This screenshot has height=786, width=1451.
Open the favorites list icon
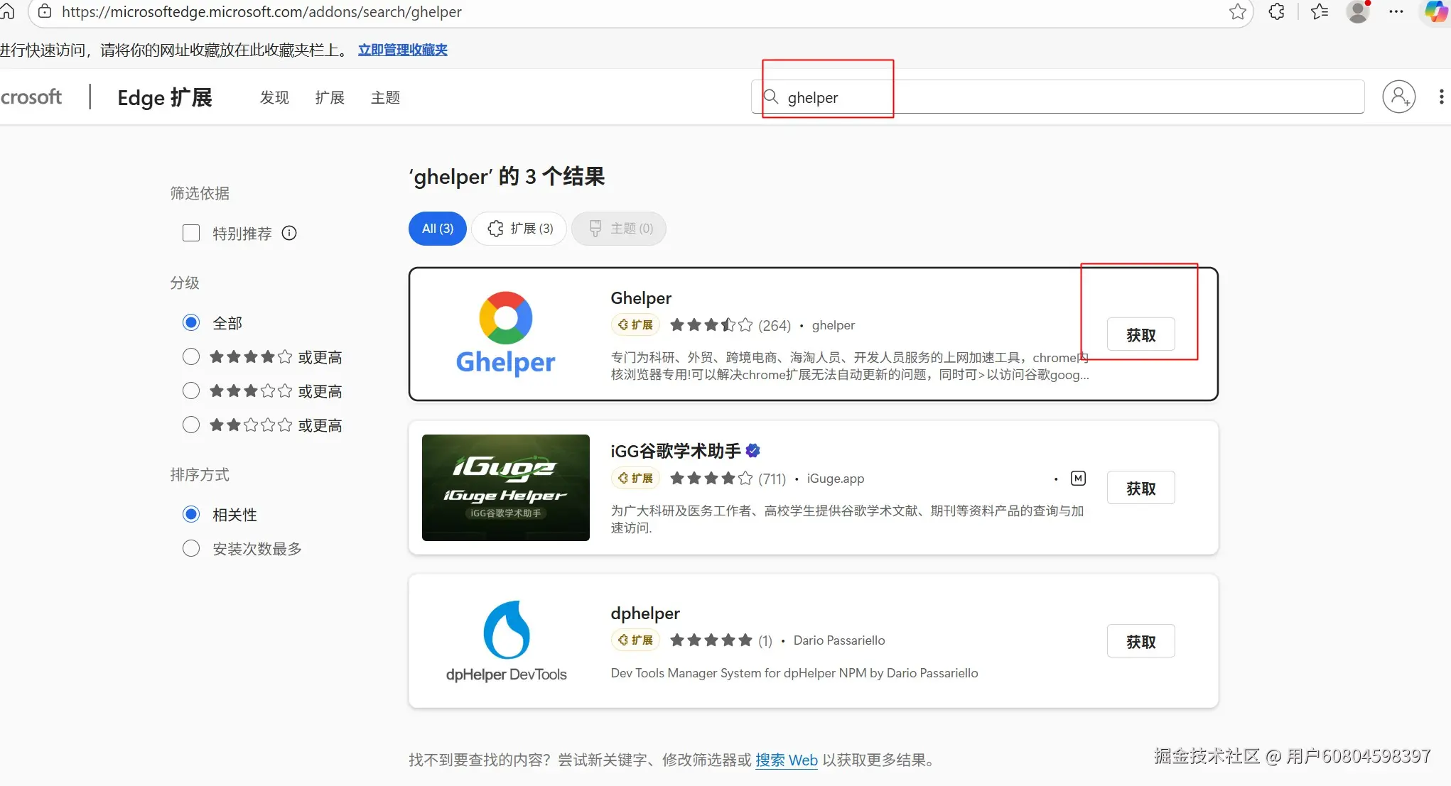[x=1320, y=11]
